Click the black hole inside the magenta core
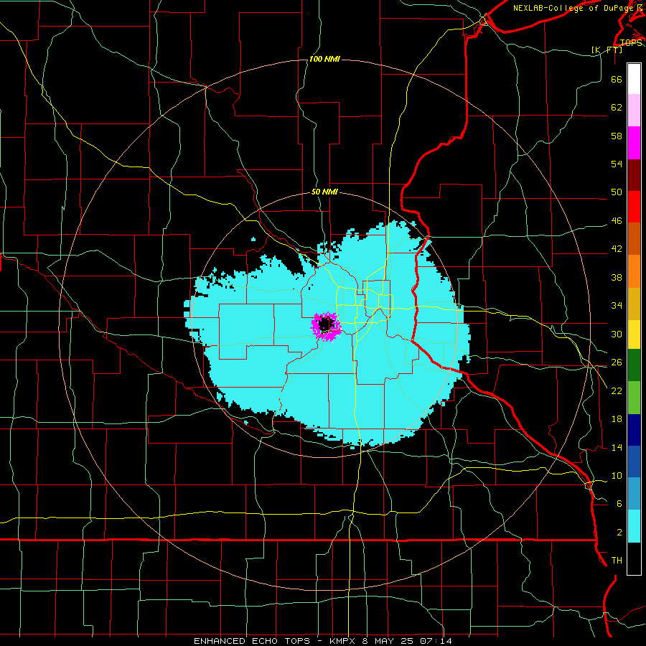This screenshot has height=646, width=646. tap(325, 324)
